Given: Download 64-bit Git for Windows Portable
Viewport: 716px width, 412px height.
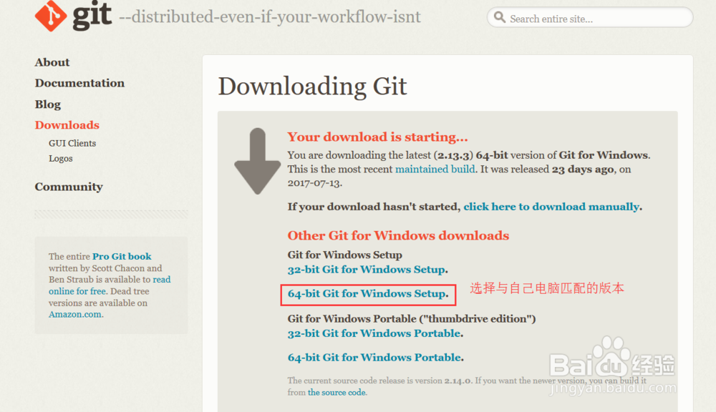Looking at the screenshot, I should pyautogui.click(x=374, y=358).
